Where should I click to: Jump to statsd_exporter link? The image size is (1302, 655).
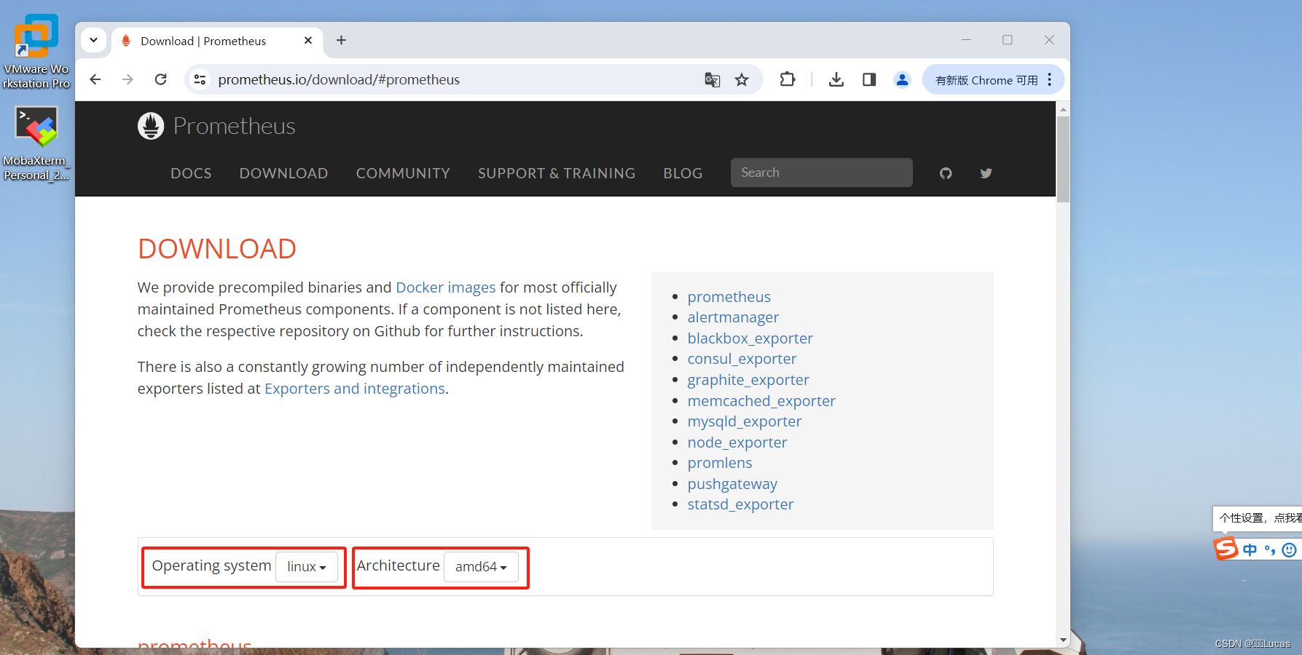point(740,504)
